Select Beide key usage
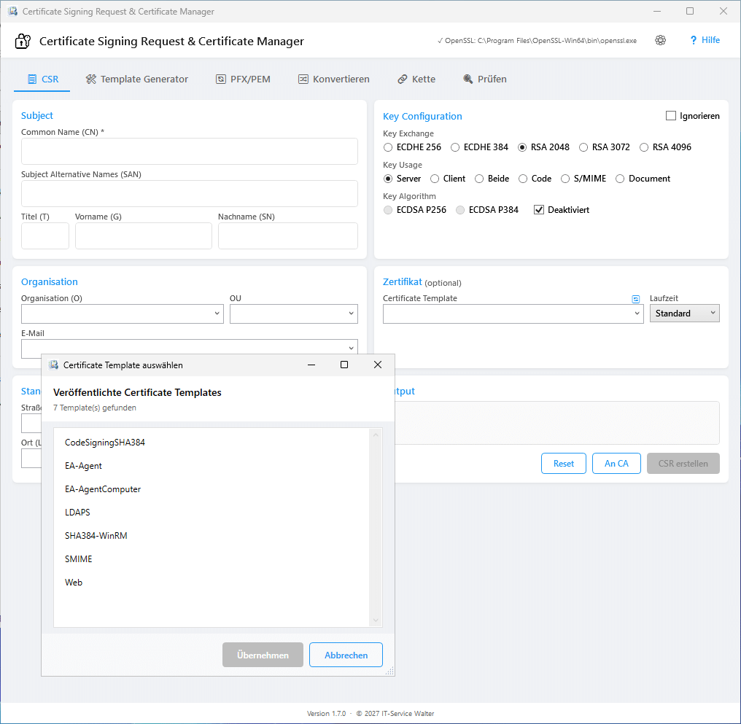Screen dimensions: 741x724 (479, 179)
